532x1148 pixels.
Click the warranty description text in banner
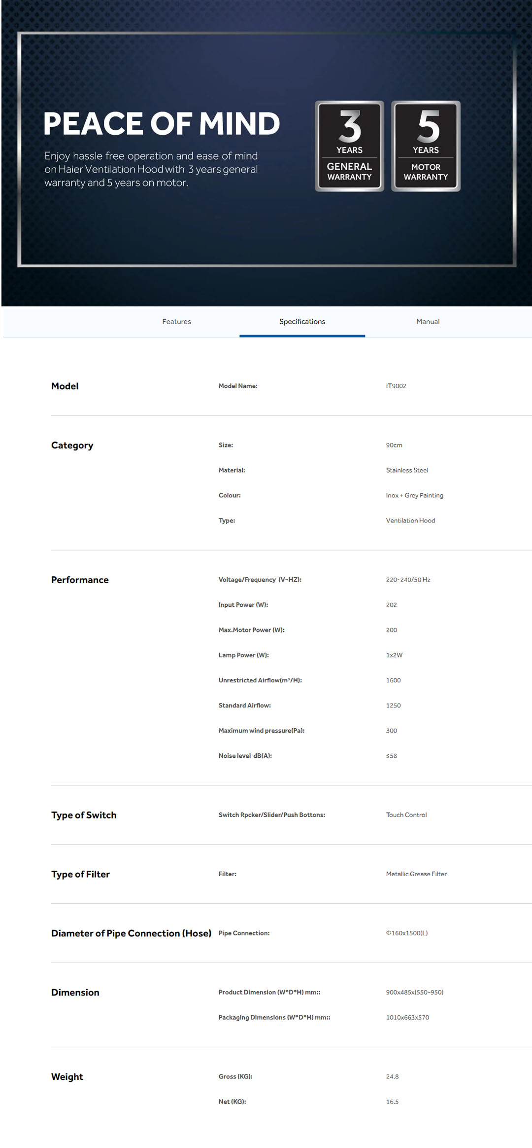click(x=151, y=169)
